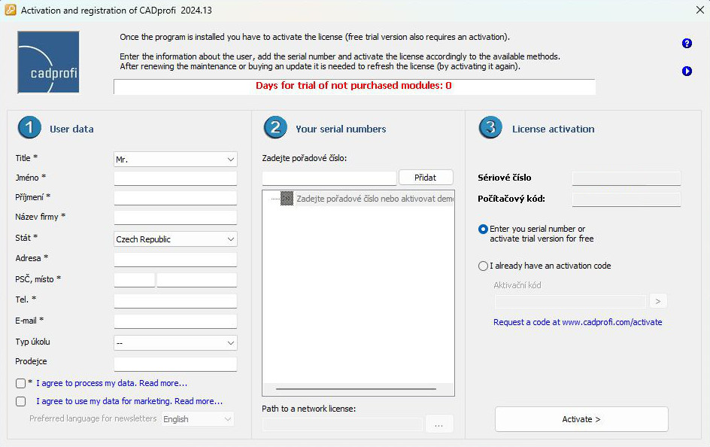
Task: Click the Příjmení input field
Action: click(175, 198)
